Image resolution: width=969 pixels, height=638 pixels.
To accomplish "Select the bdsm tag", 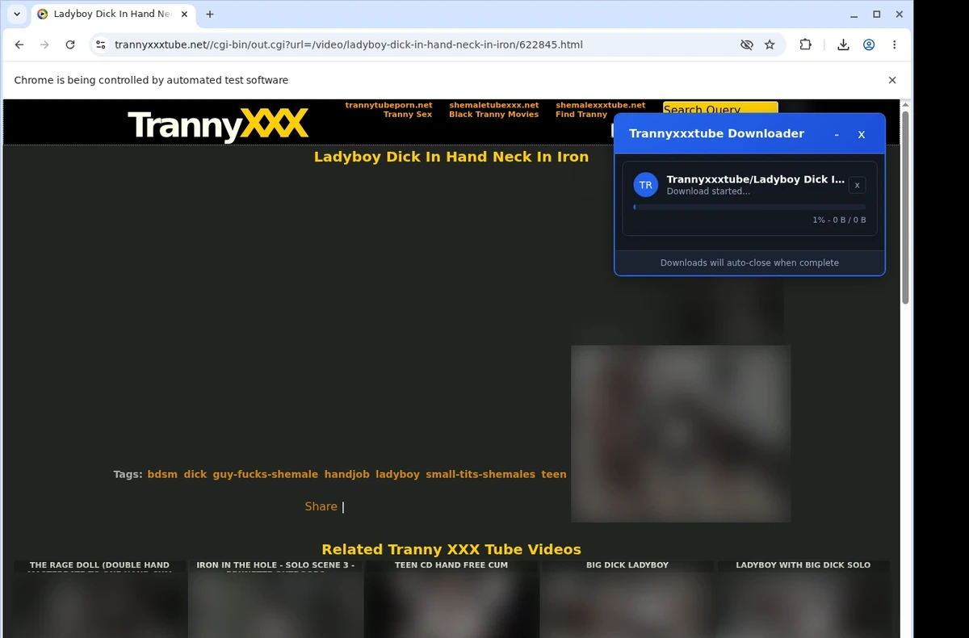I will click(162, 474).
